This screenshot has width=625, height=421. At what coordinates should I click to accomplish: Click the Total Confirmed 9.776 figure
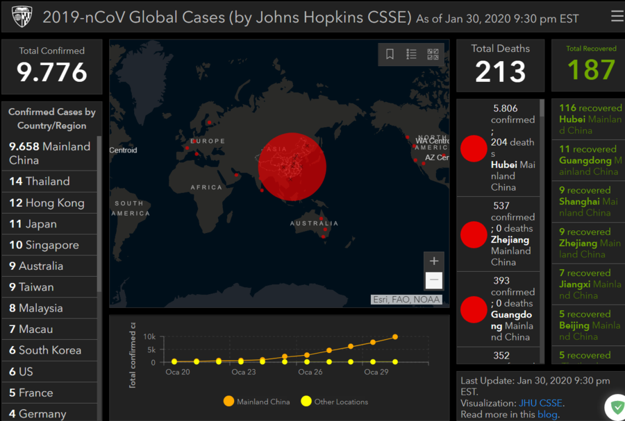point(52,72)
